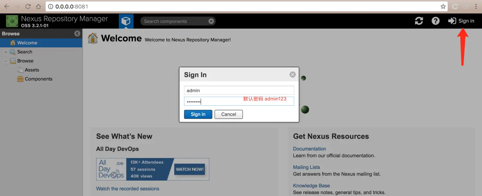Click the site info icon in address bar
The image size is (482, 196).
pos(51,6)
